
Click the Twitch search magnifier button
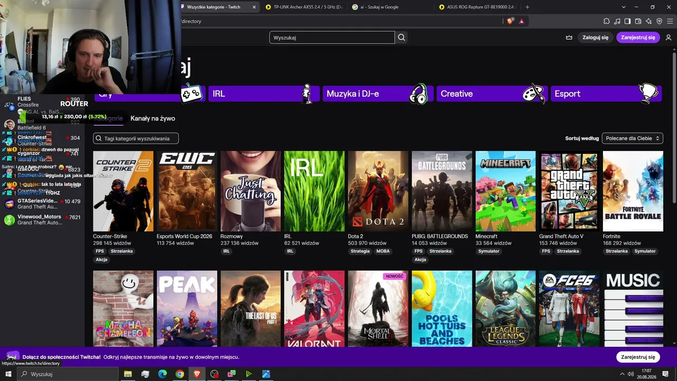click(x=401, y=38)
